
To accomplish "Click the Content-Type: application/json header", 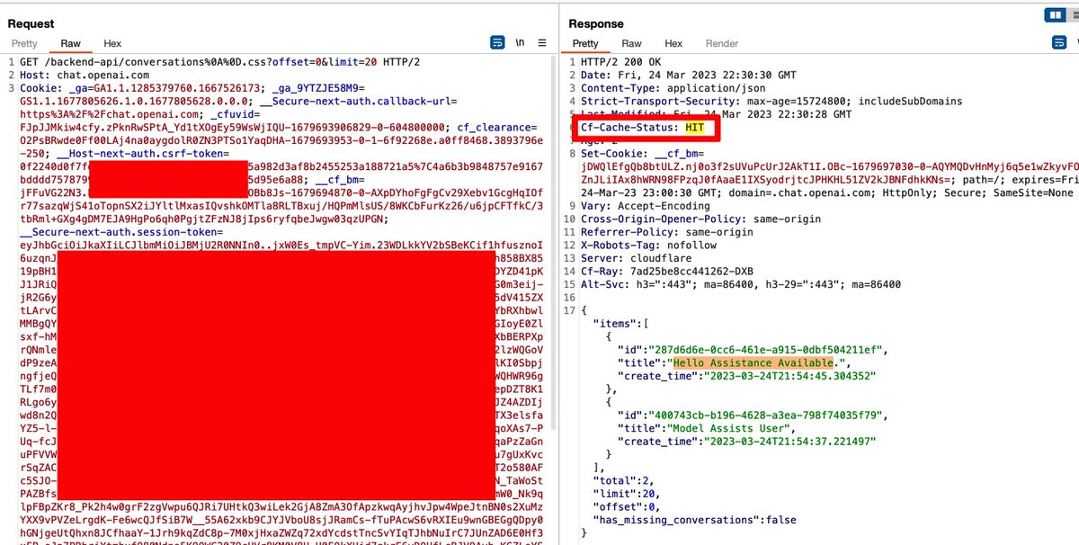I will click(673, 88).
